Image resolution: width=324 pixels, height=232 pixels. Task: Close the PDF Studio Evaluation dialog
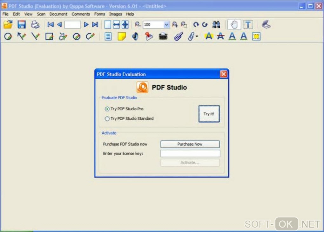(x=223, y=74)
